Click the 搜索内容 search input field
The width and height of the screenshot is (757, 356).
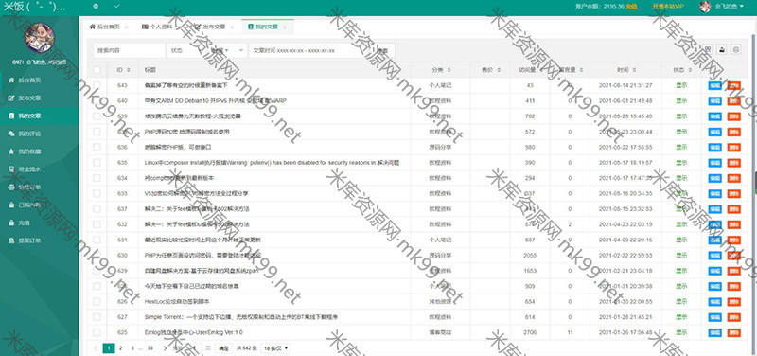click(x=130, y=50)
